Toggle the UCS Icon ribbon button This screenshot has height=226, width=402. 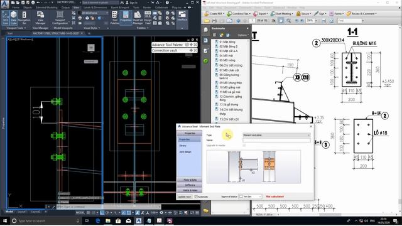click(6, 18)
